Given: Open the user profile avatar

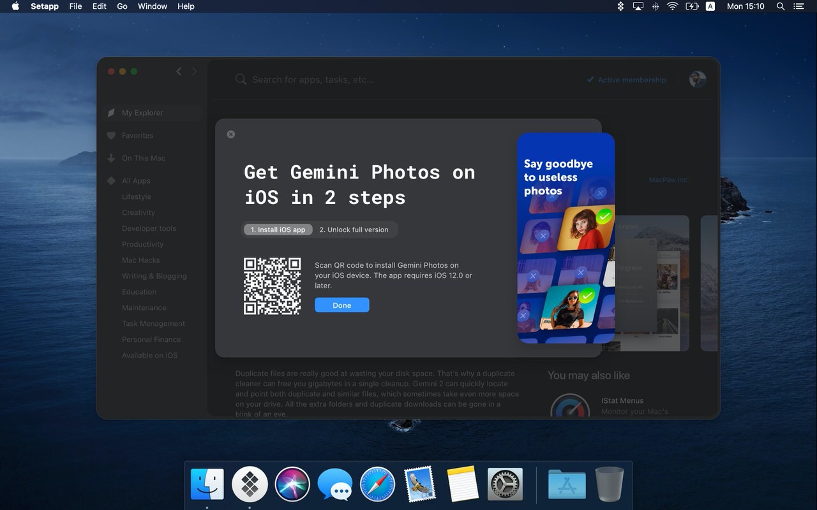Looking at the screenshot, I should pyautogui.click(x=698, y=79).
